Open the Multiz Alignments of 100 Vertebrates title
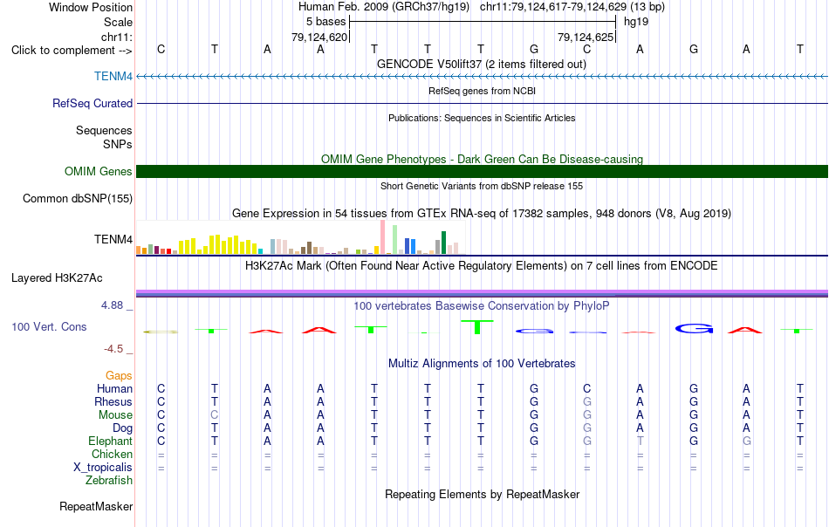 coord(482,363)
